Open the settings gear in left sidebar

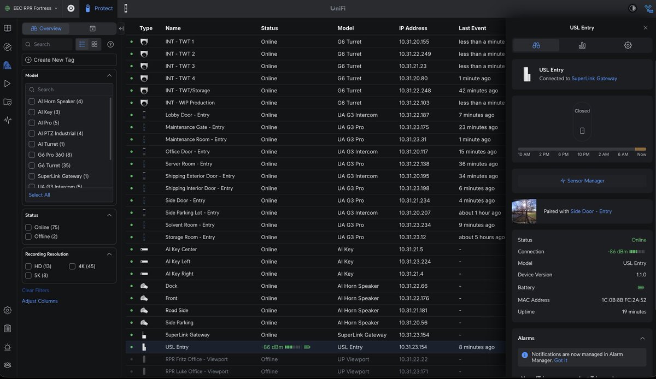coord(7,310)
